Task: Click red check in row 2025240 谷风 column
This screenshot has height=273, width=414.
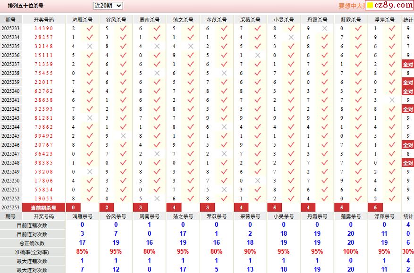Action: tap(123, 91)
